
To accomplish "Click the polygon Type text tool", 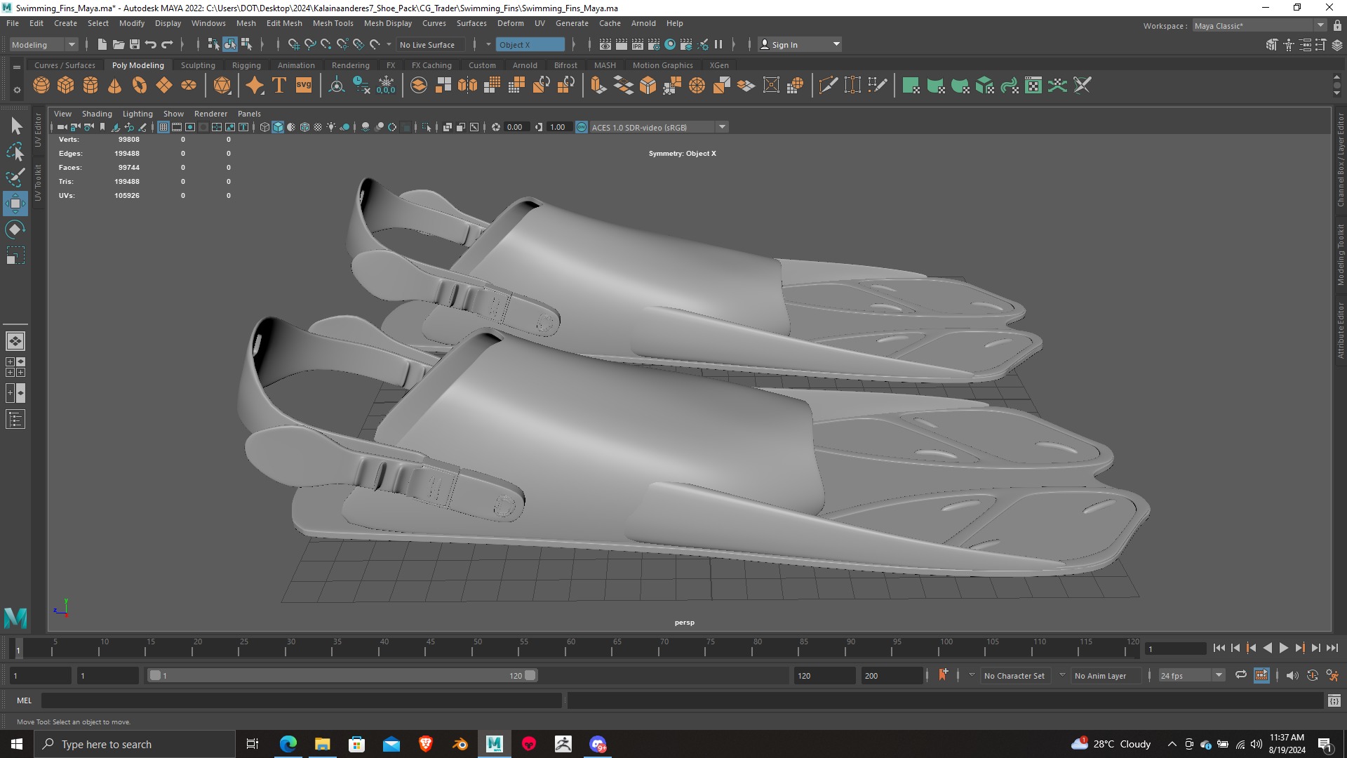I will click(279, 86).
